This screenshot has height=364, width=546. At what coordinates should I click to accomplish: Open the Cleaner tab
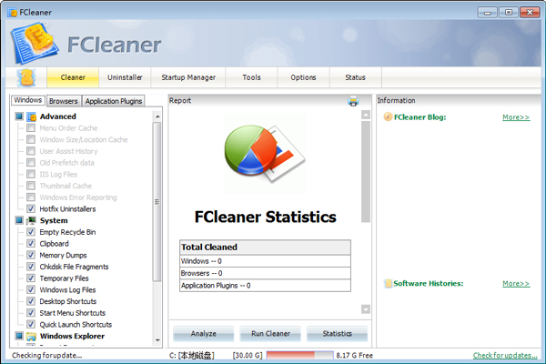click(x=73, y=77)
